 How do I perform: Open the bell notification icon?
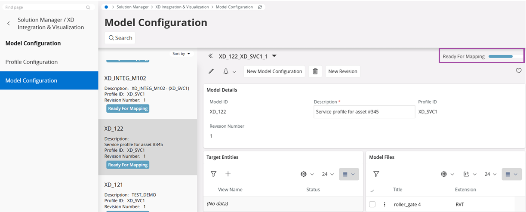(x=226, y=71)
